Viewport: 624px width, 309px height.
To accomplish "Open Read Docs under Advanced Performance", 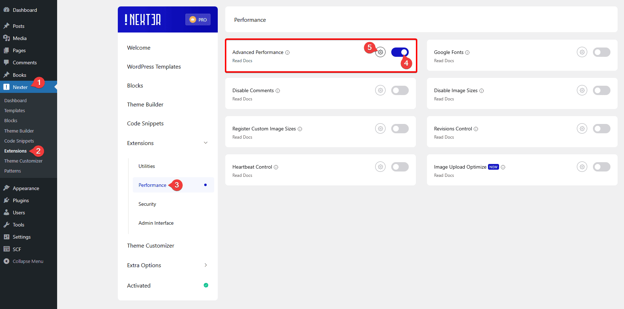I will (x=242, y=61).
